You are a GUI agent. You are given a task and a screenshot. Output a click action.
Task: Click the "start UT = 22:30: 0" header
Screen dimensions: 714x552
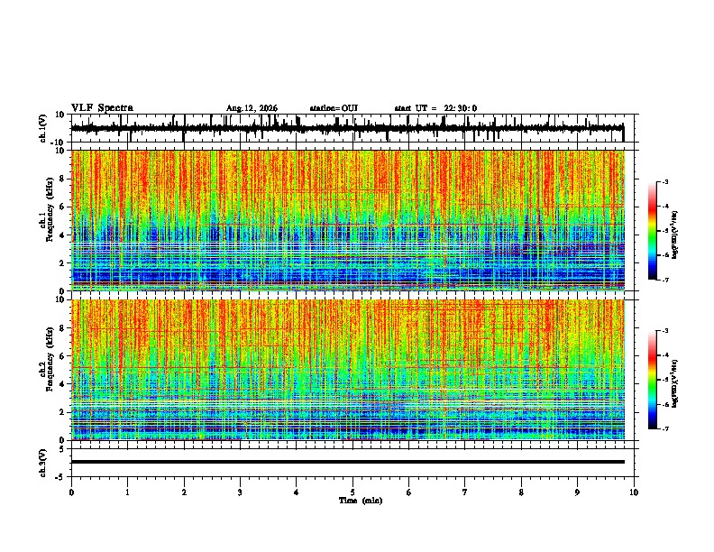click(435, 108)
